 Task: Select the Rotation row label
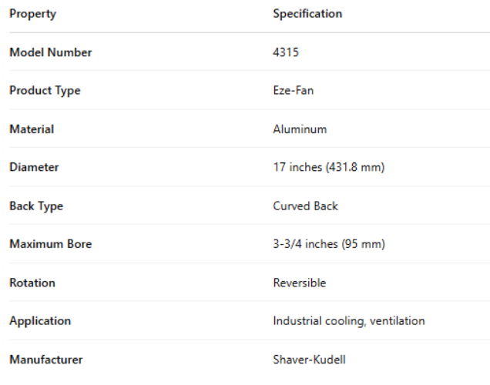coord(32,283)
